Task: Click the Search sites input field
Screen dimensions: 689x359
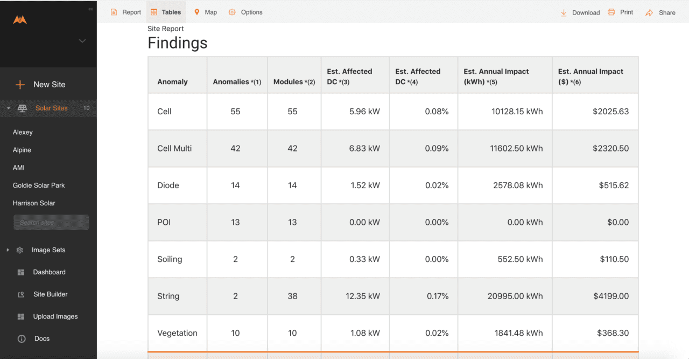Action: [x=51, y=222]
